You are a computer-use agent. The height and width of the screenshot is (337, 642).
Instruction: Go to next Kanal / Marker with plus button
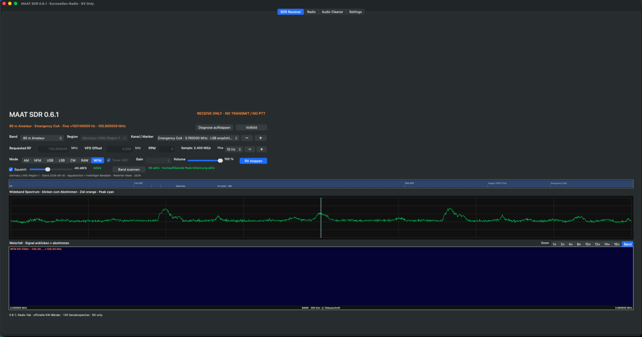260,138
